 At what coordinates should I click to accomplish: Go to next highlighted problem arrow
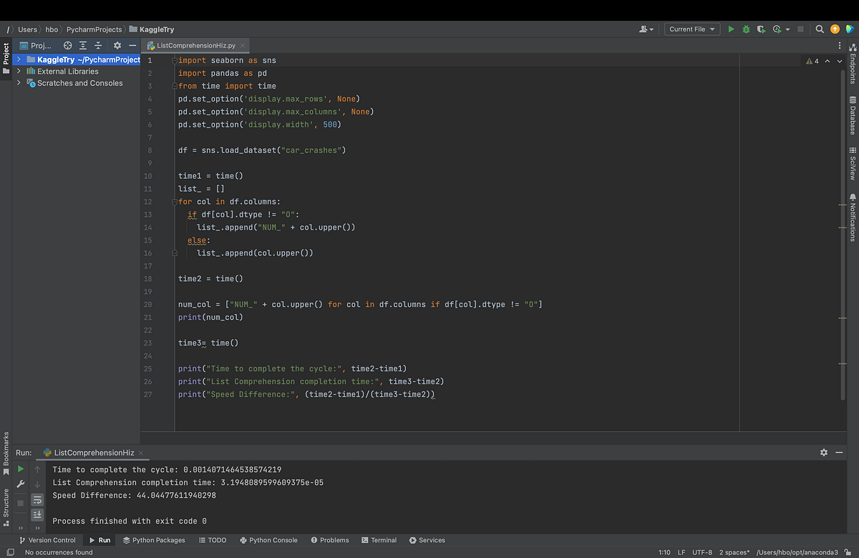click(x=840, y=61)
